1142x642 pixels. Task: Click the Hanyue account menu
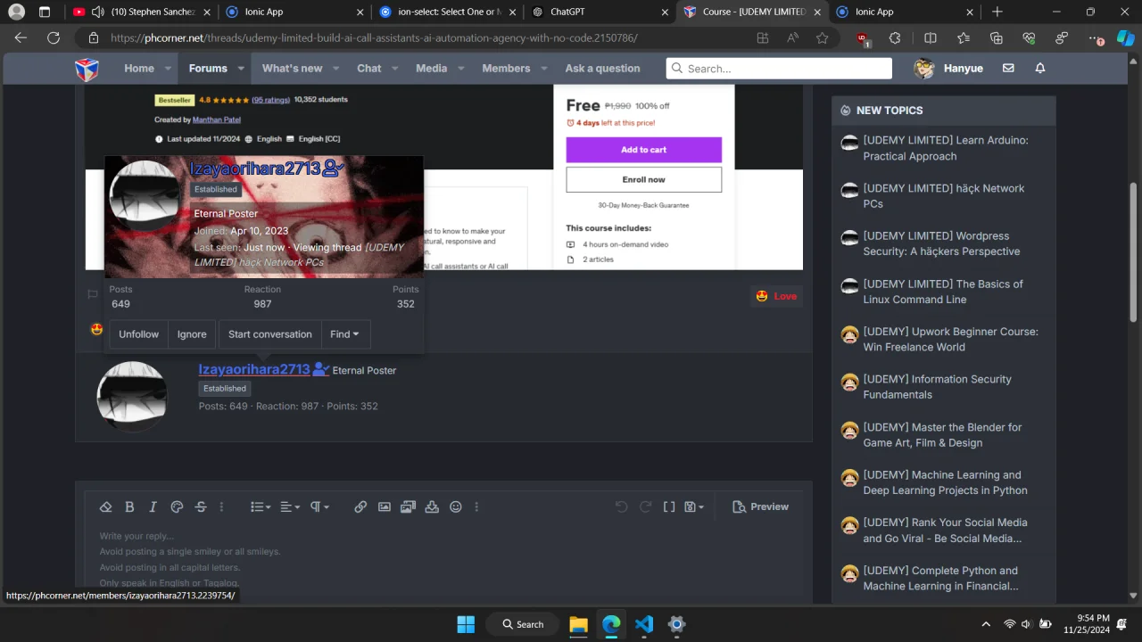(948, 69)
